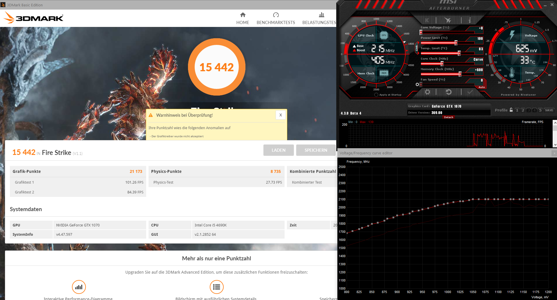Close the curve editor with its X
The width and height of the screenshot is (557, 300).
point(554,153)
